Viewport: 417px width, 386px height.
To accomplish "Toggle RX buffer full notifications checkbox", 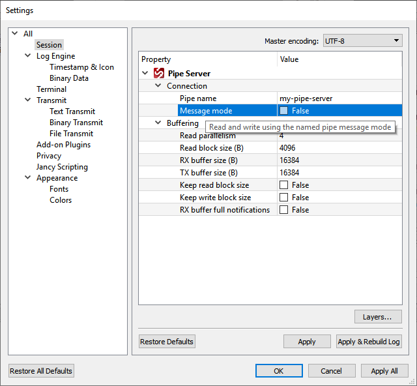I will [284, 210].
